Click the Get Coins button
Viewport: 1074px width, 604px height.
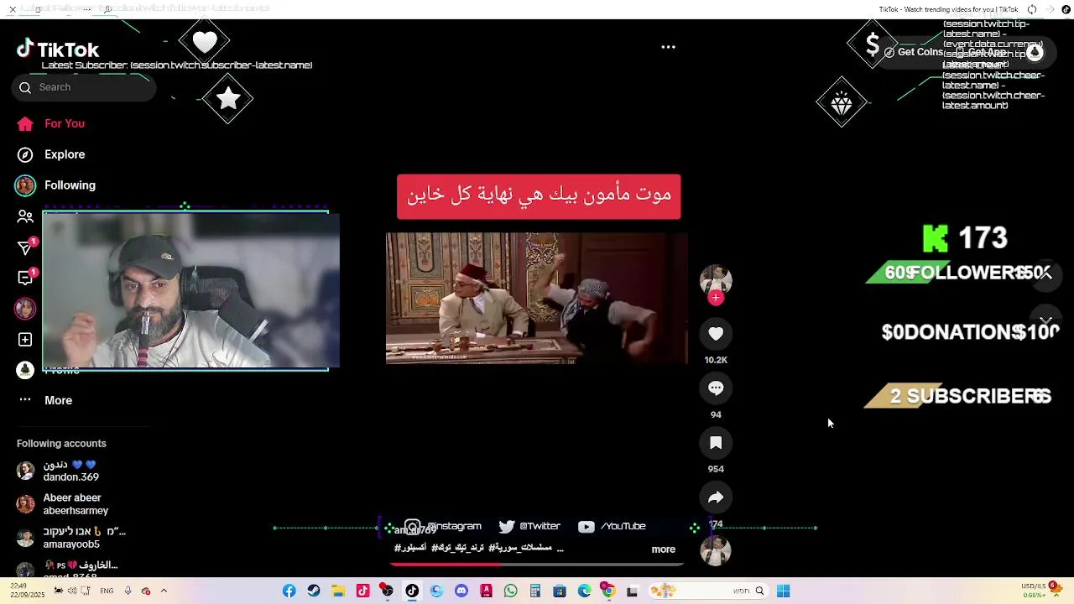[914, 52]
